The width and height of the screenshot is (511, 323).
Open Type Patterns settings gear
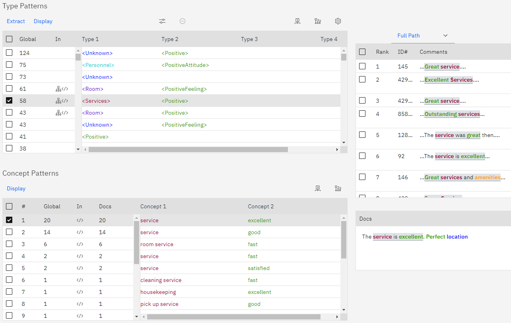pyautogui.click(x=338, y=21)
